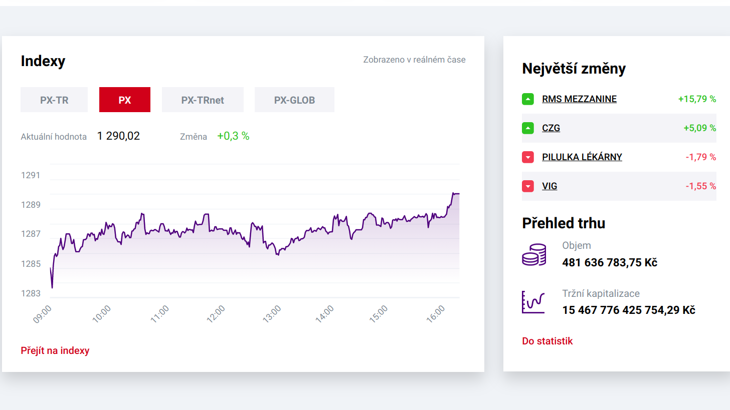Follow the Přejít na indexy link
The height and width of the screenshot is (410, 730).
(55, 350)
